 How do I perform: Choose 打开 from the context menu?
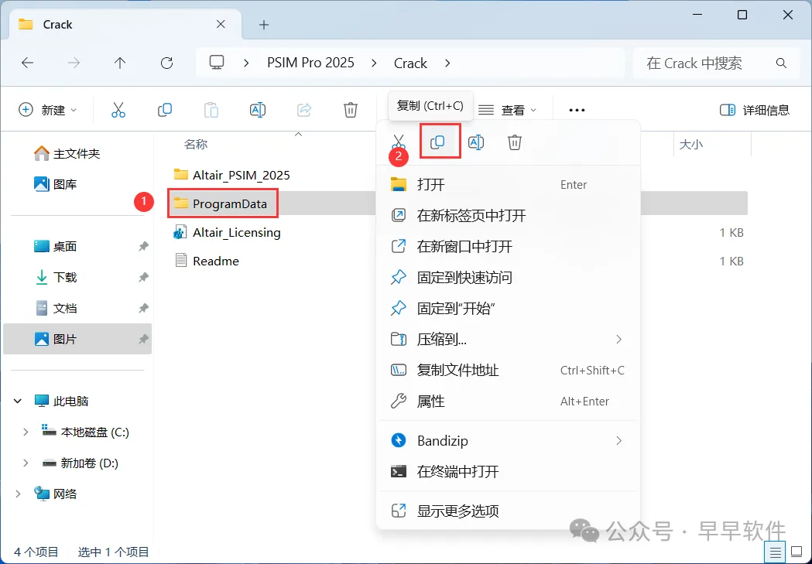[508, 185]
